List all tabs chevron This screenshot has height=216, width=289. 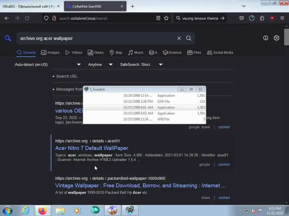pos(244,6)
